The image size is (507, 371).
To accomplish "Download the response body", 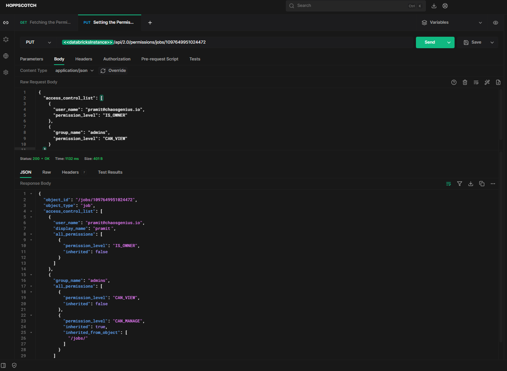I will click(471, 183).
